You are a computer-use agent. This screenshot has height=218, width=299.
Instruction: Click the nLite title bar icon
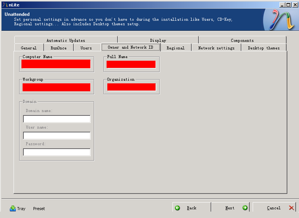click(x=5, y=5)
